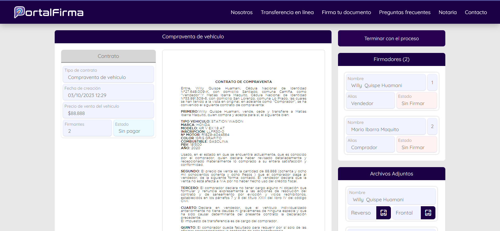Navigate to Notaria section
500x231 pixels.
click(x=447, y=12)
